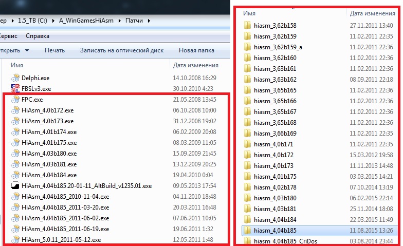This screenshot has height=246, width=403.
Task: Click date 11.08.2015 13:26 of hiasm_4,04b185
Action: pos(371,230)
